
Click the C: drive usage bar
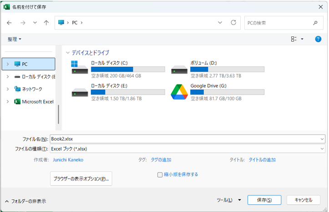(x=128, y=69)
